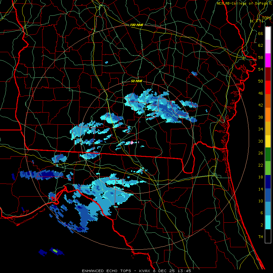Screen dimensions: 273x273
Task: Click the yellow legend swatch
Action: 268,141
